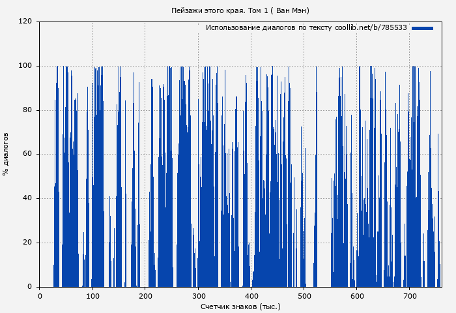Click the "Счетчик знаков (тыс.)" horizontal axis label
This screenshot has height=313, width=456.
(x=240, y=306)
